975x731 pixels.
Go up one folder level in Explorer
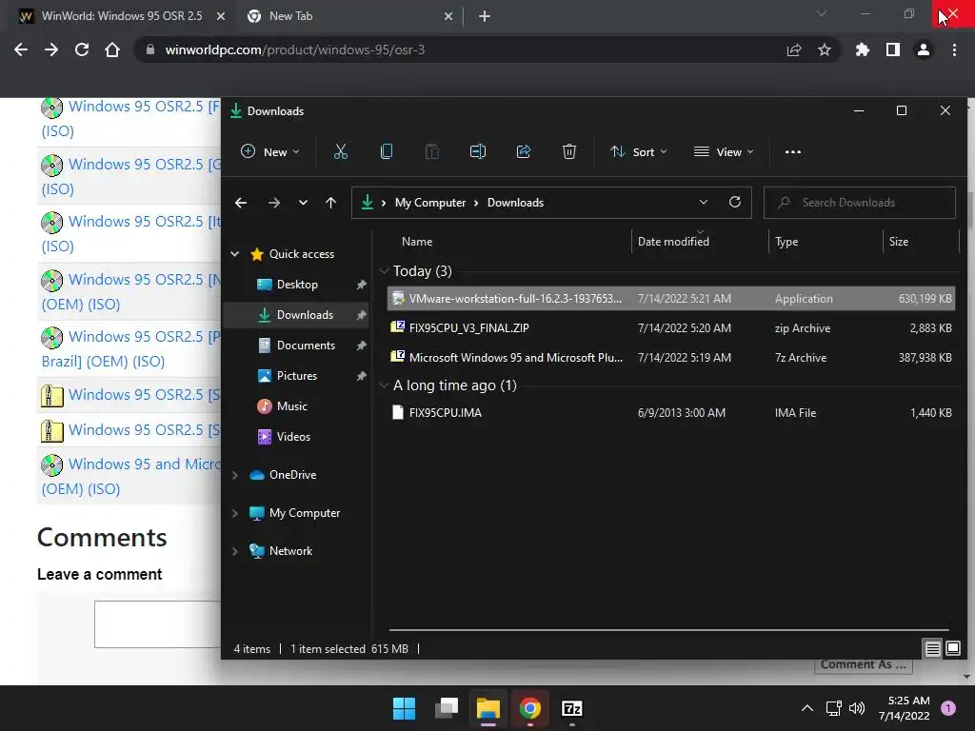coord(330,203)
